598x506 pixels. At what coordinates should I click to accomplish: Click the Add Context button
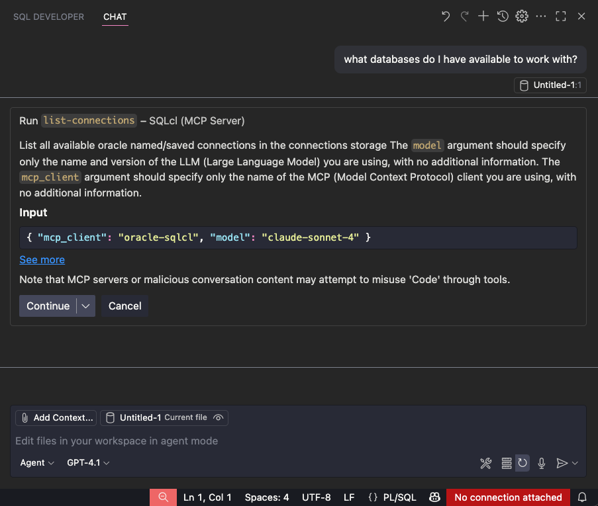point(56,417)
